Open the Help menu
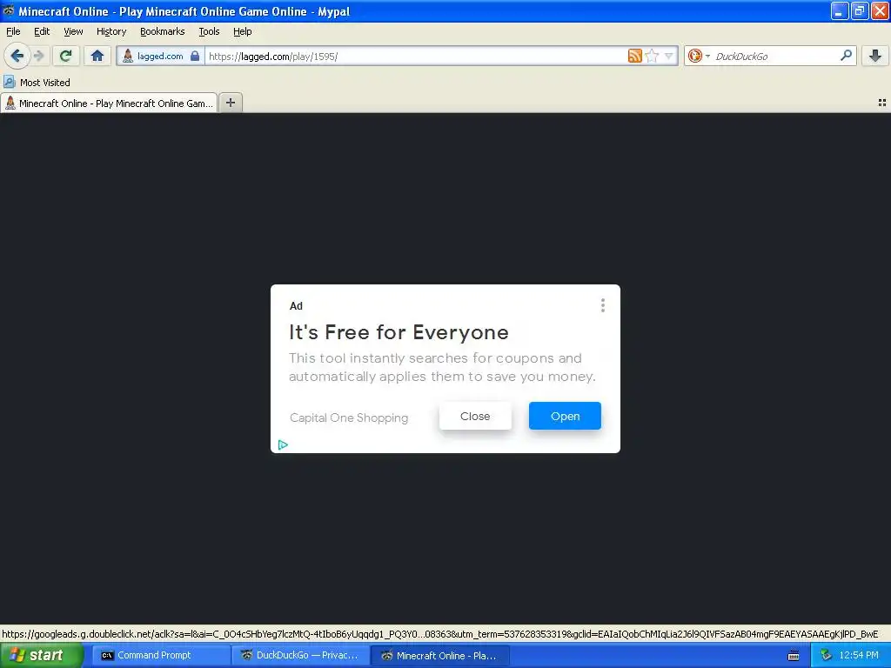Screen dimensions: 891x668 click(x=243, y=31)
